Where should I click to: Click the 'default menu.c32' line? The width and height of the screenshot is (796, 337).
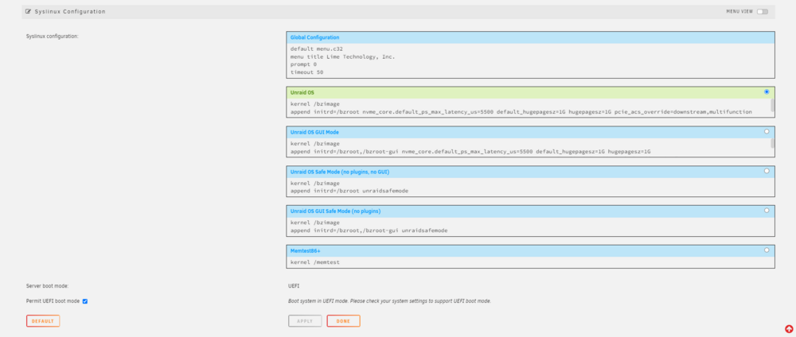pos(316,49)
